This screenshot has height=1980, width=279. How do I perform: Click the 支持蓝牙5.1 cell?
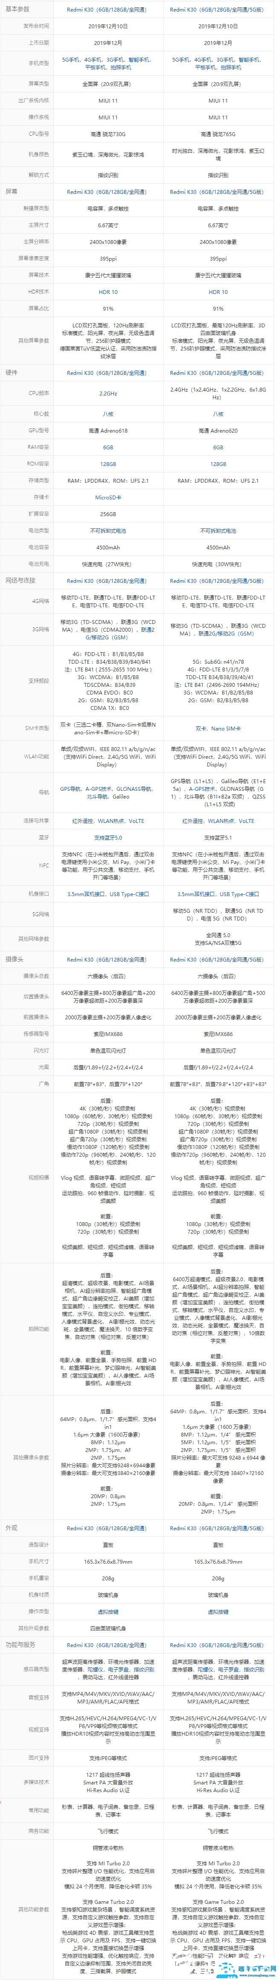point(218,838)
